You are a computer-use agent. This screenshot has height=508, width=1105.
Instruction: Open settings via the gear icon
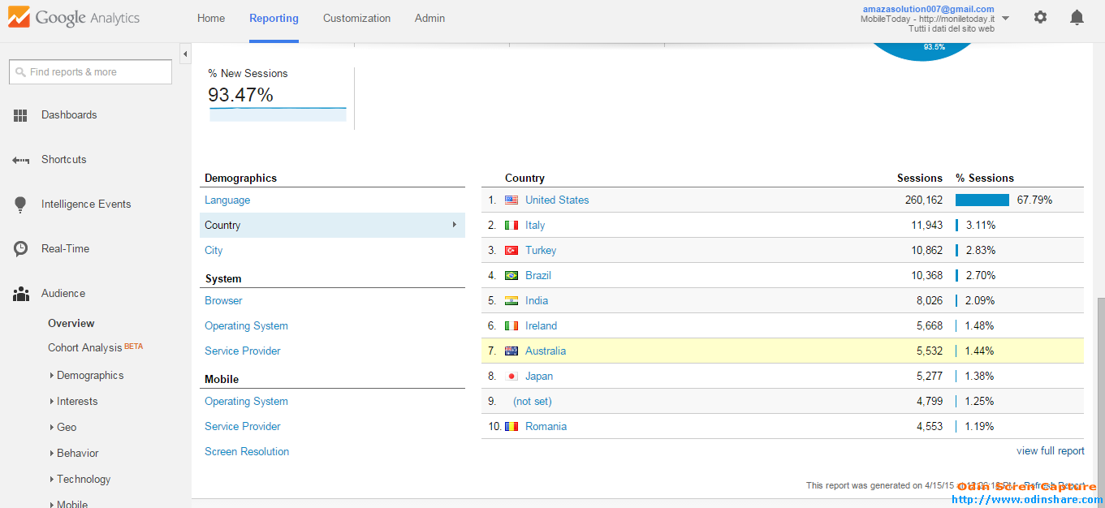point(1040,17)
